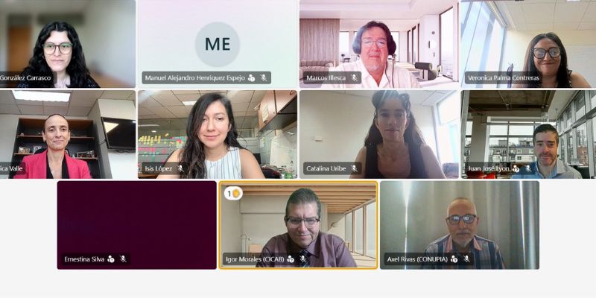Click the raised hand badge on Igor Morales' tile
The image size is (596, 298).
coord(233,194)
